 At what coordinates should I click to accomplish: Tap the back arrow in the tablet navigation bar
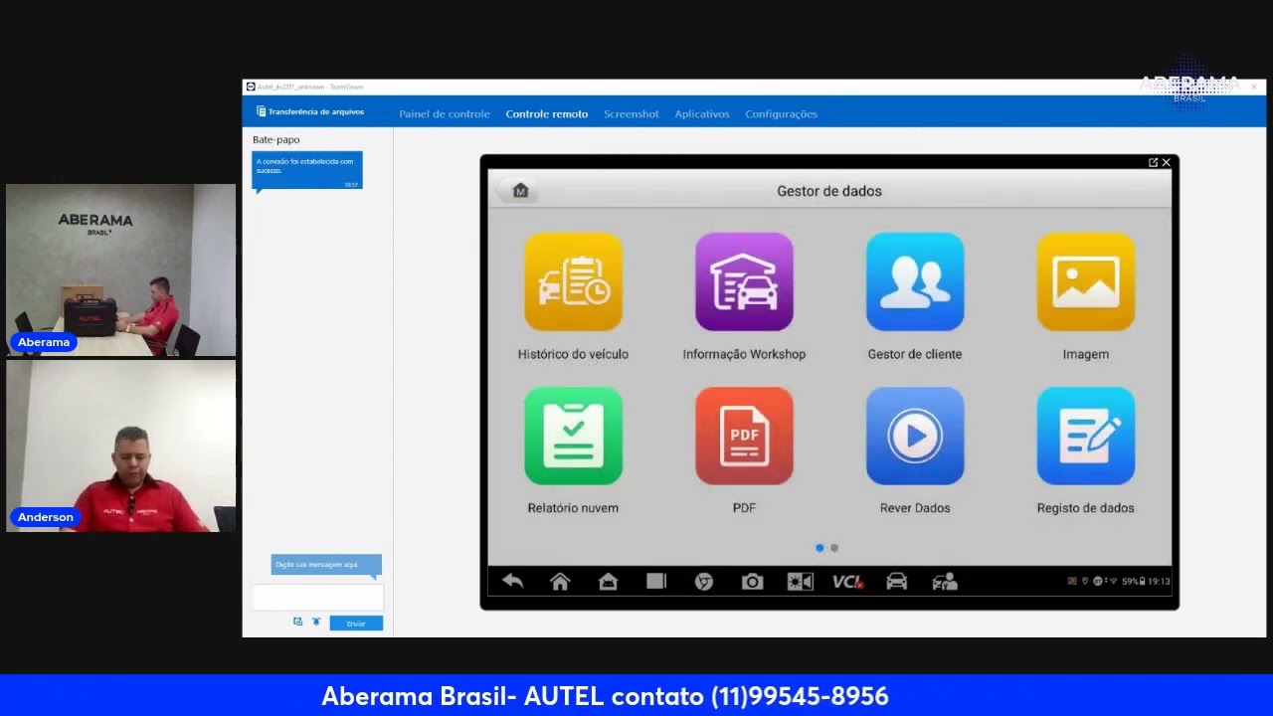coord(512,582)
